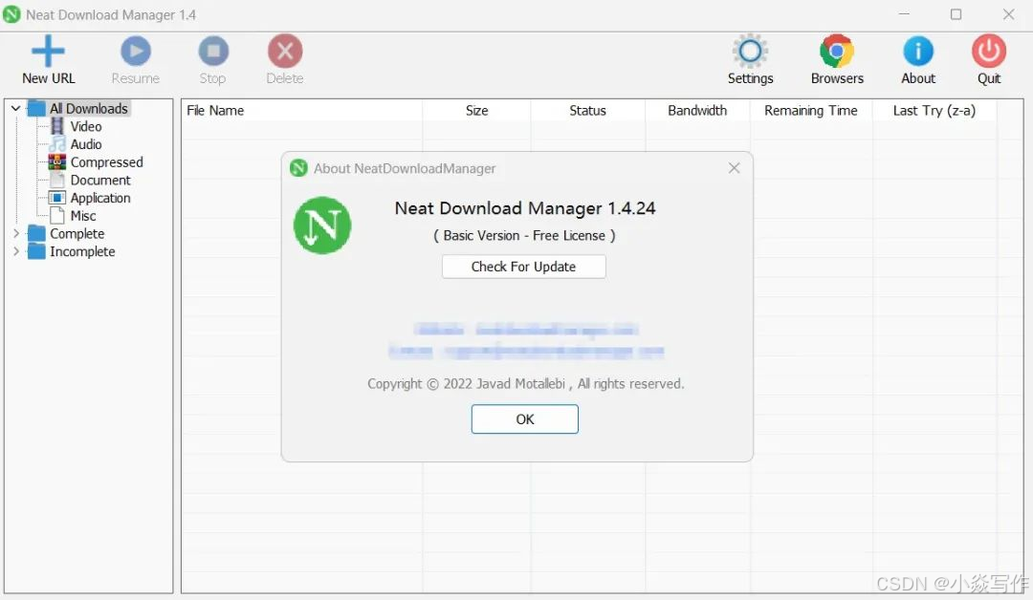Select the Video tree label
The width and height of the screenshot is (1033, 600).
pyautogui.click(x=86, y=126)
